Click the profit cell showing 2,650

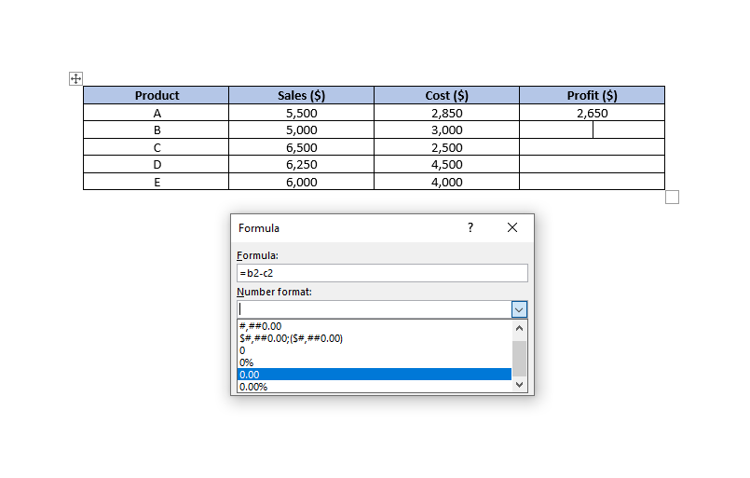coord(592,113)
